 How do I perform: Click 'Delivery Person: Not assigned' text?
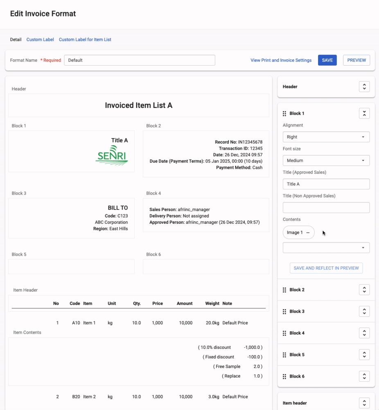pyautogui.click(x=179, y=216)
